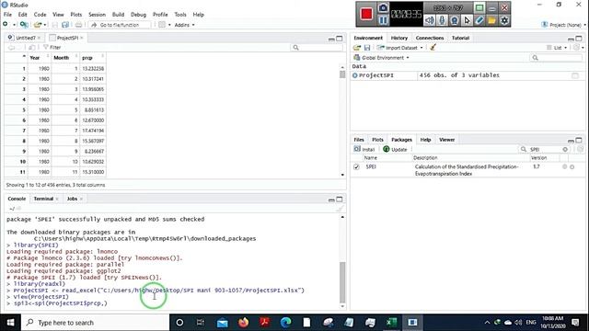Click the recorder green region select icon

[x=479, y=8]
